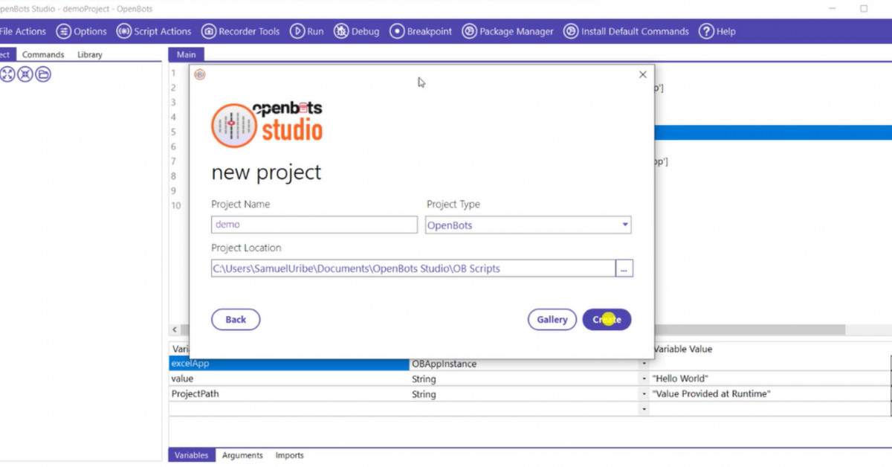
Task: Click the Gallery button
Action: coord(552,319)
